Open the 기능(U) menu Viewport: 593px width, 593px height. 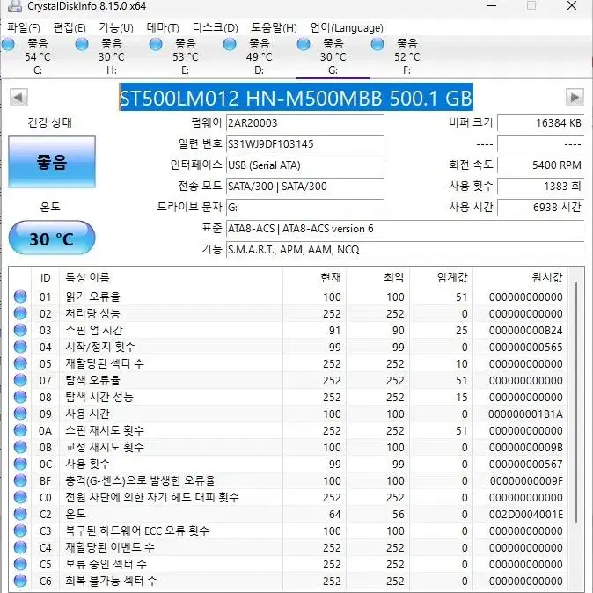[116, 27]
